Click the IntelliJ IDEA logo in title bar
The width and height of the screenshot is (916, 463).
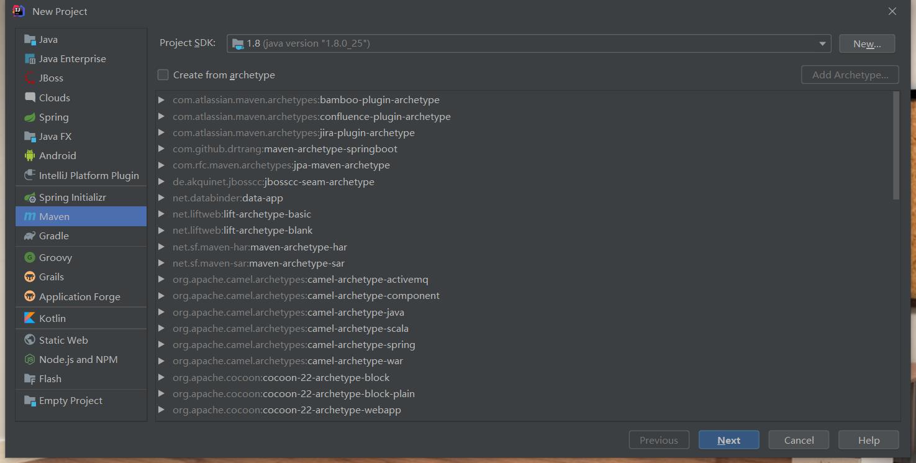(x=19, y=11)
